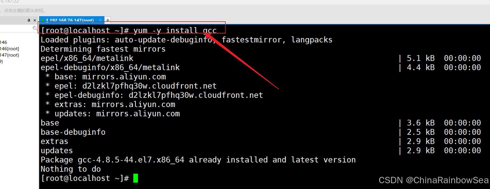Select the 146[root] session entry
The width and height of the screenshot is (490, 189).
coord(9,49)
